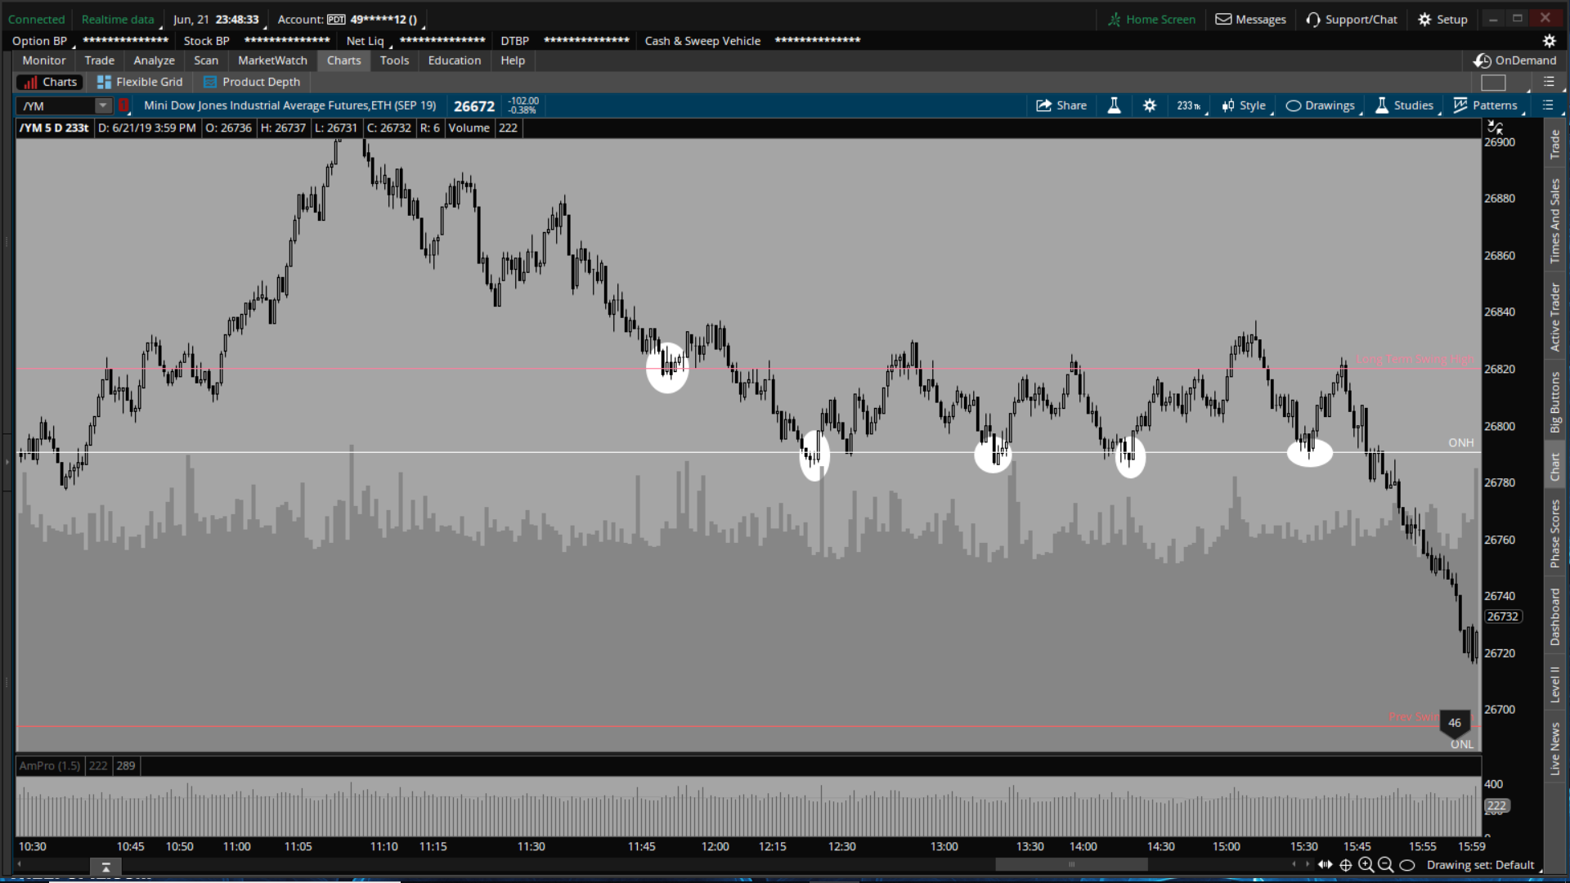Open Messages

1250,20
